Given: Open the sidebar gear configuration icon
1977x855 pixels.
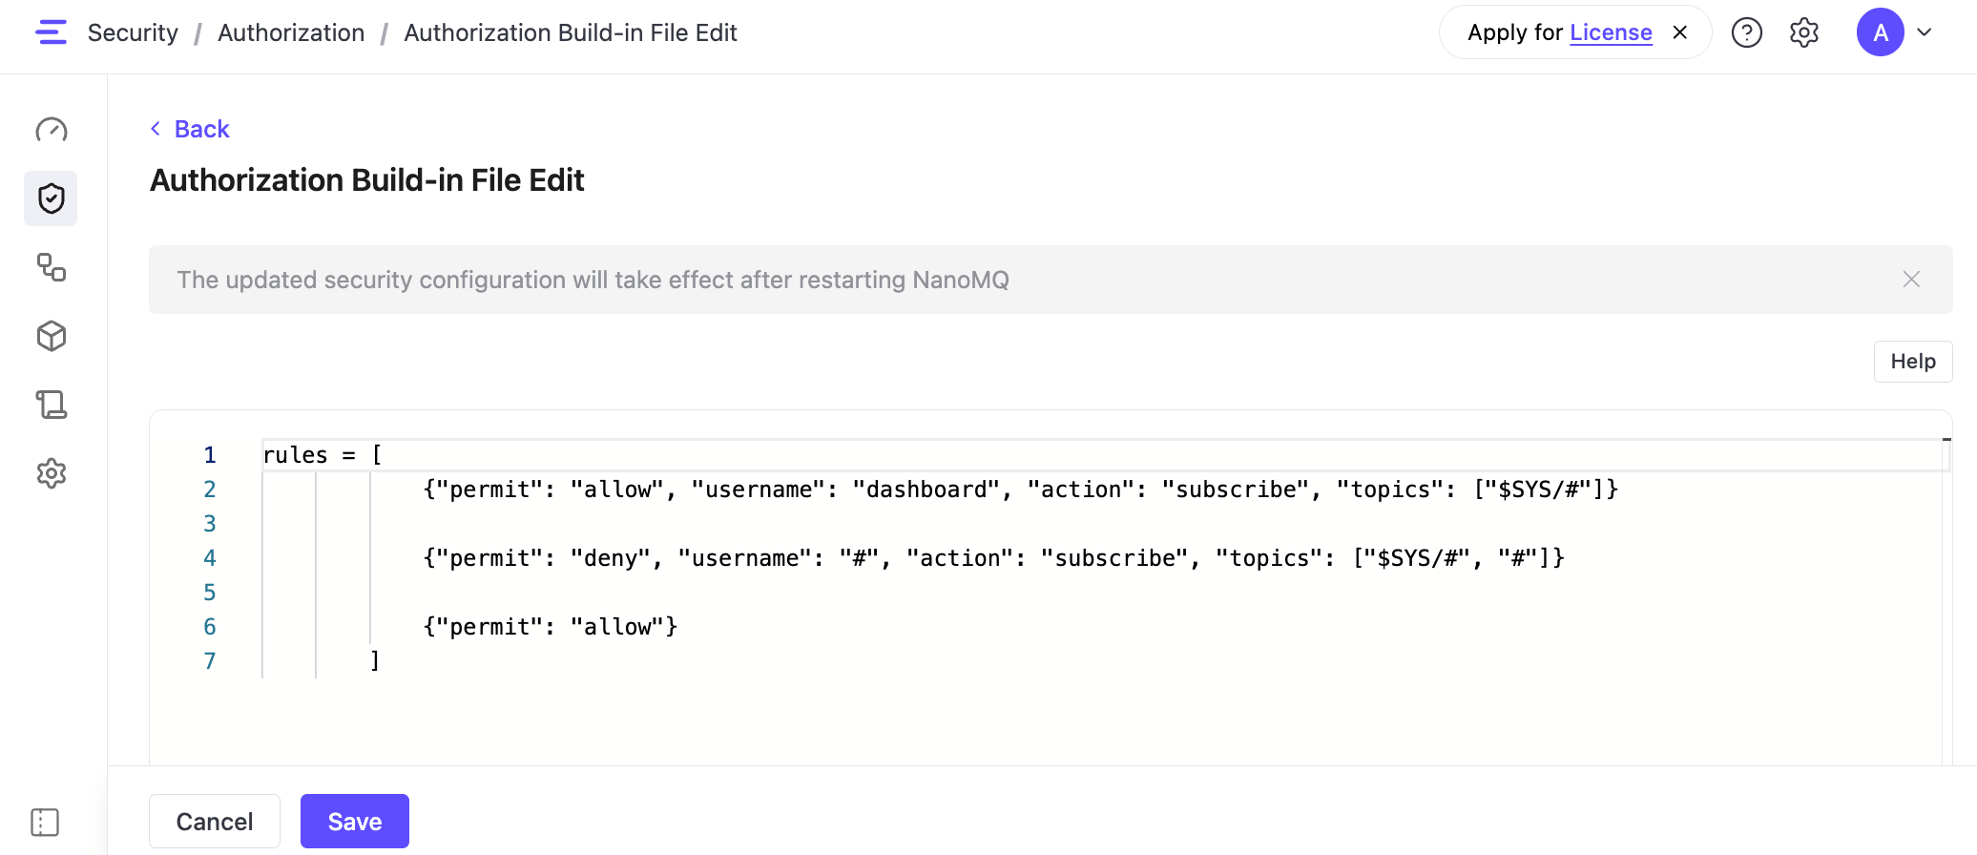Looking at the screenshot, I should tap(52, 473).
